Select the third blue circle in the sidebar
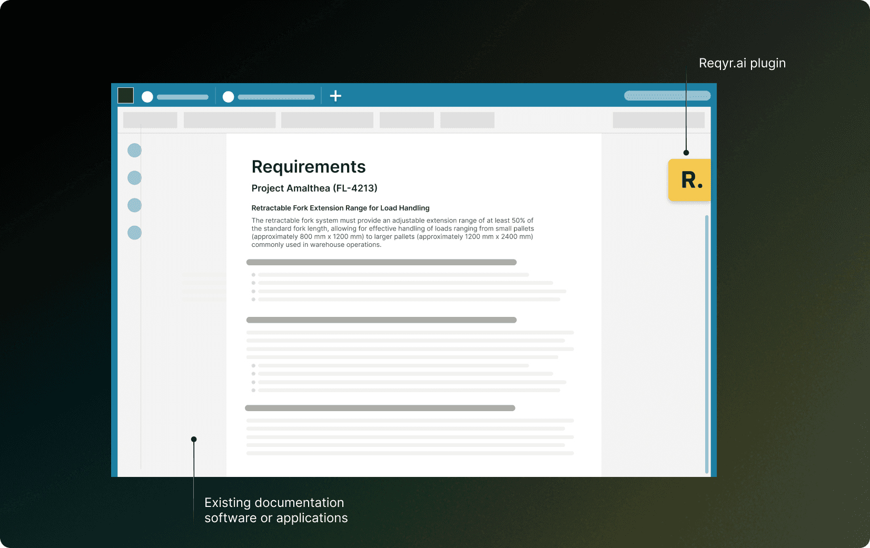Viewport: 870px width, 548px height. click(135, 205)
